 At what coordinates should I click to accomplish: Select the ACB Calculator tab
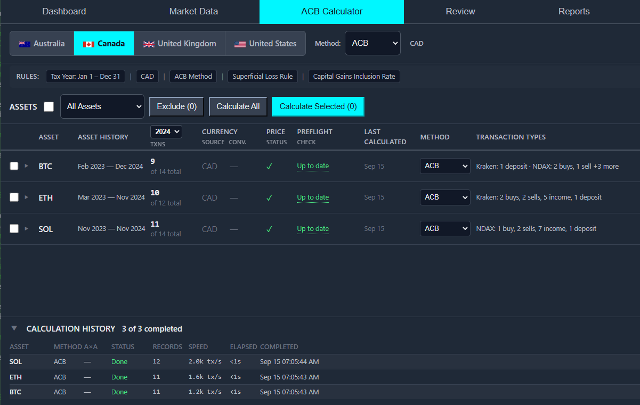(x=331, y=12)
